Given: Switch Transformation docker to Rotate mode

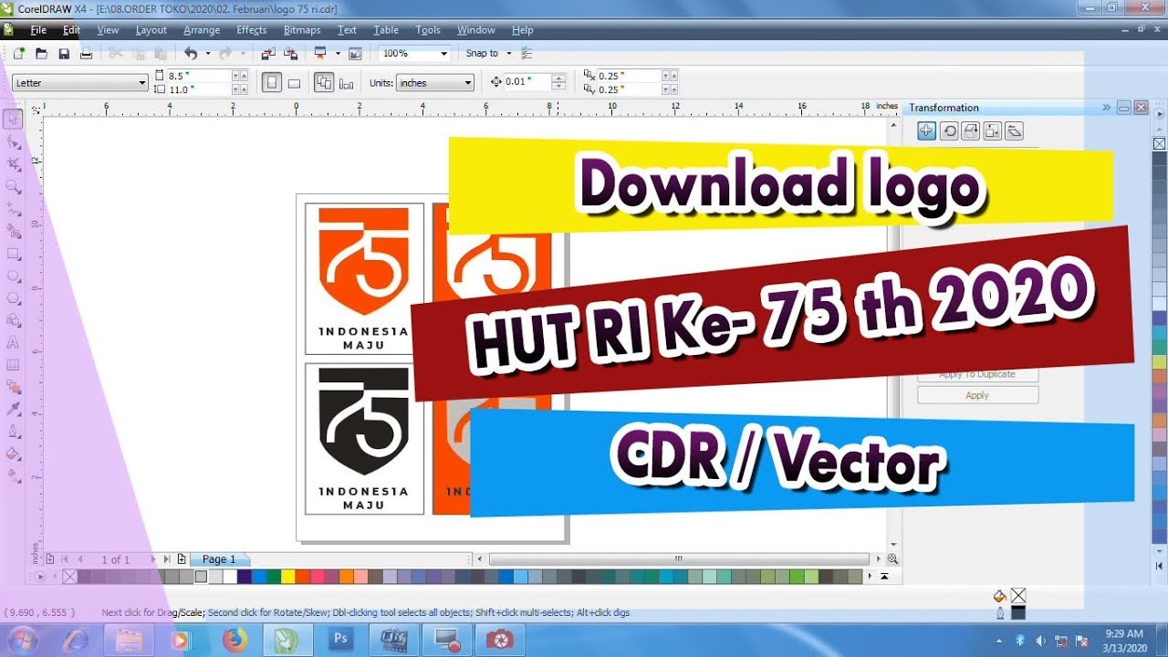Looking at the screenshot, I should pos(949,130).
